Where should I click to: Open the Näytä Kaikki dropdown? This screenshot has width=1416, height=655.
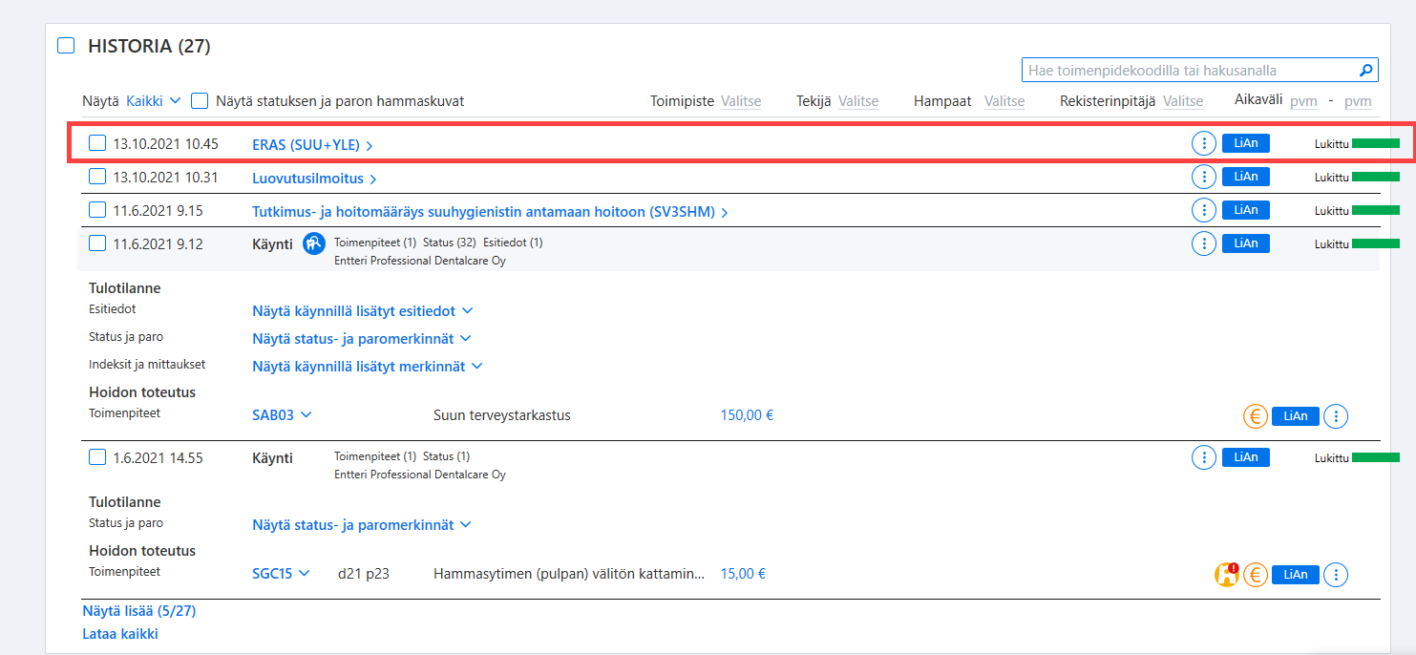point(154,101)
